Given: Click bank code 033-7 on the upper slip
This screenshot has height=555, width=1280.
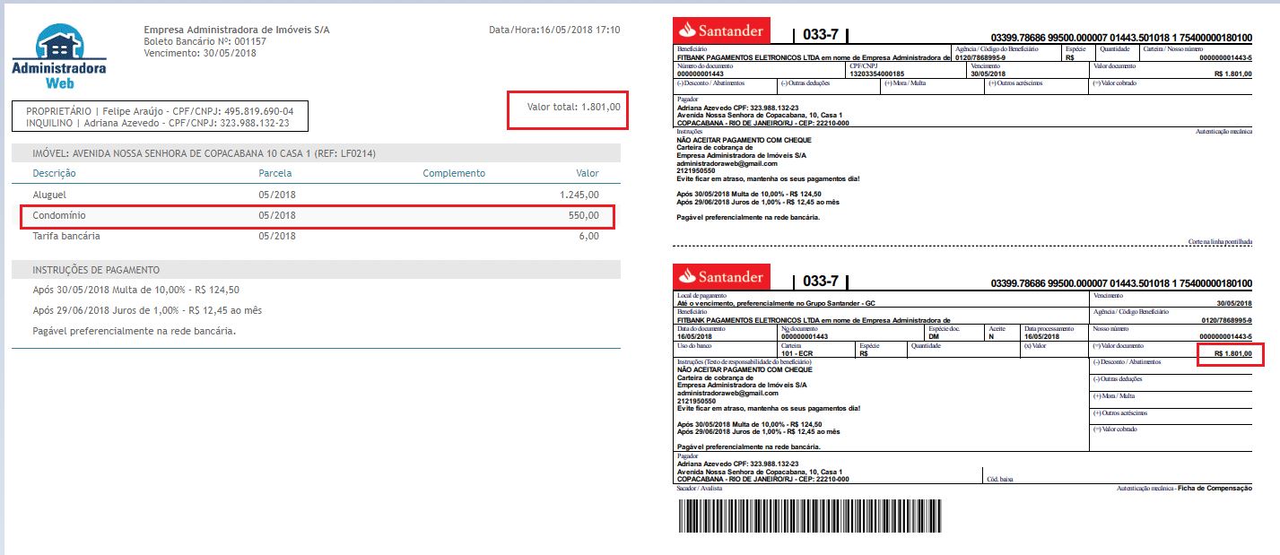Looking at the screenshot, I should pyautogui.click(x=819, y=34).
